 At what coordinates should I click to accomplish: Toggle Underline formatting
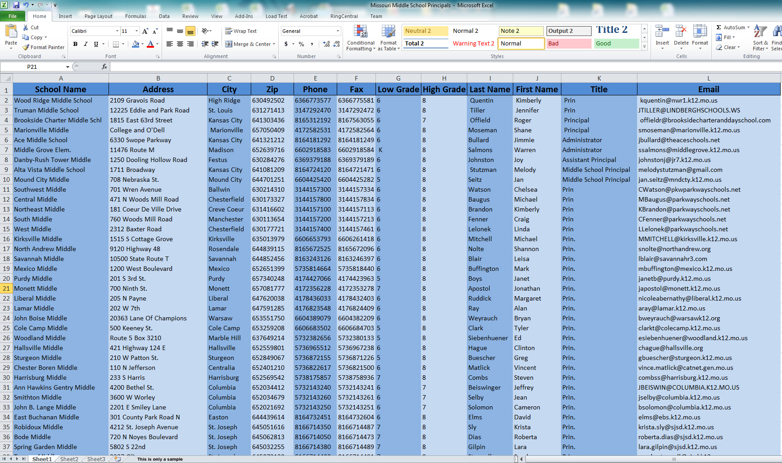(96, 44)
